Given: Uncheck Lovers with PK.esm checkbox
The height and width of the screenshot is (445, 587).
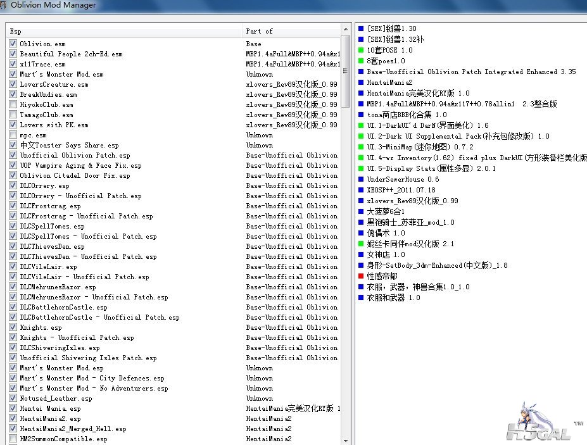Looking at the screenshot, I should (x=13, y=125).
